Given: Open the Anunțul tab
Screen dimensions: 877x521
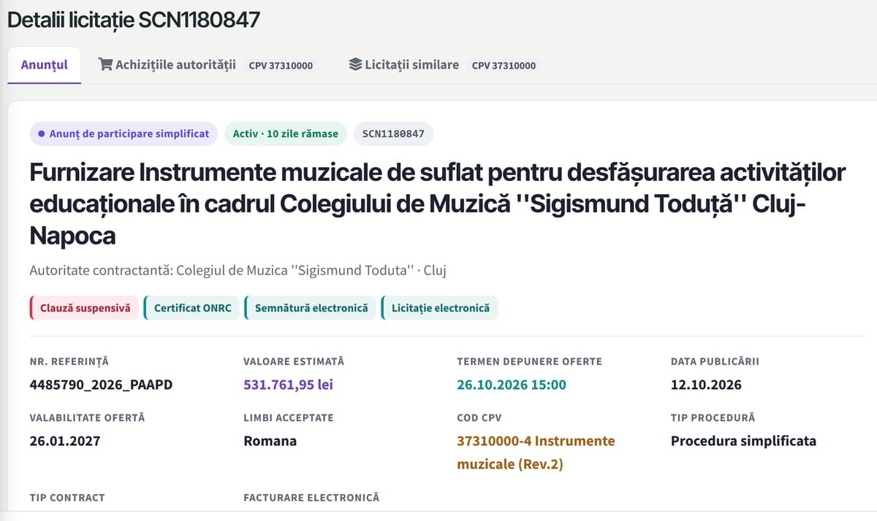Looking at the screenshot, I should point(45,65).
